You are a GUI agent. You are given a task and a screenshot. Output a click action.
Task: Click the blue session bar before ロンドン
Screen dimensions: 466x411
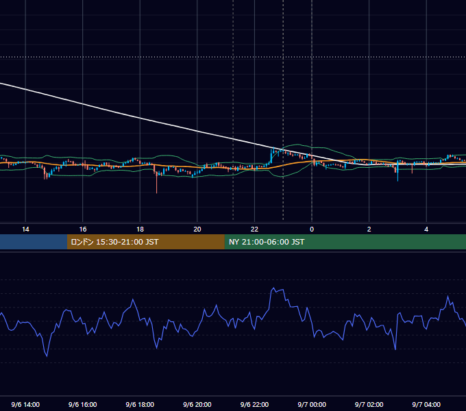pyautogui.click(x=34, y=242)
